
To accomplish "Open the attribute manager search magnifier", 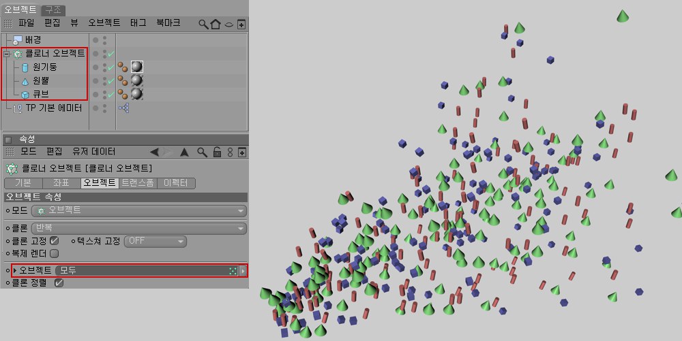I will pos(202,152).
